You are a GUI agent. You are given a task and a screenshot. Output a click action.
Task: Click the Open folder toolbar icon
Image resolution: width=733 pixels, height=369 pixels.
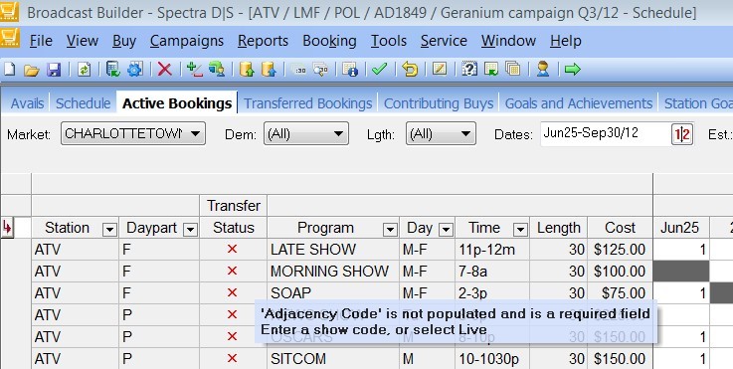tap(31, 71)
